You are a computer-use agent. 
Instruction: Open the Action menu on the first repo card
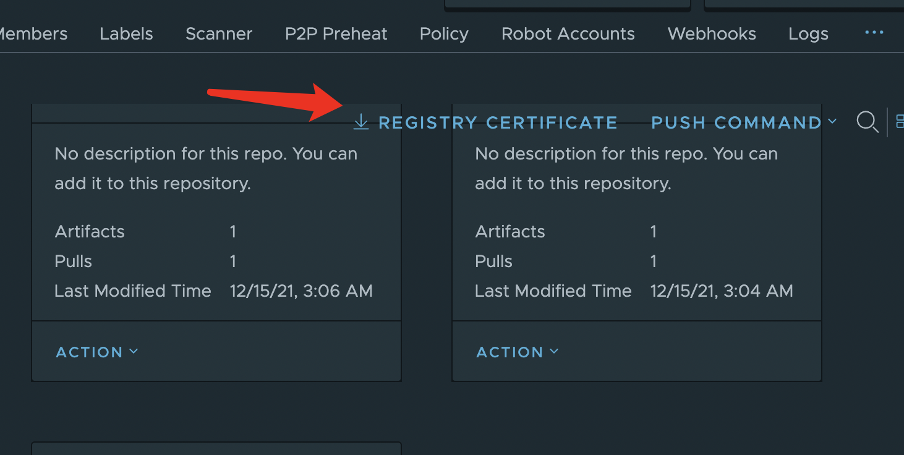coord(97,351)
